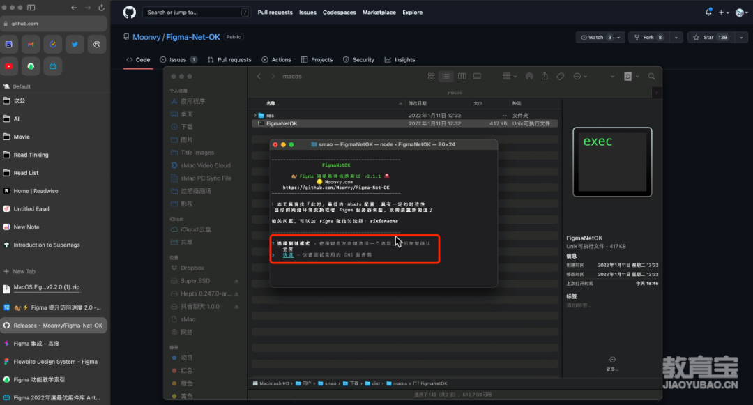Switch to the Code tab
This screenshot has width=753, height=405.
coord(138,60)
